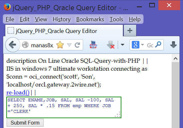Open the Bookmarks menu
Viewport: 183px width, 128px height.
click(x=90, y=19)
